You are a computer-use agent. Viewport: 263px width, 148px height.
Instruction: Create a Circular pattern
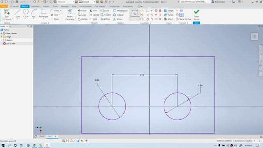119,15
